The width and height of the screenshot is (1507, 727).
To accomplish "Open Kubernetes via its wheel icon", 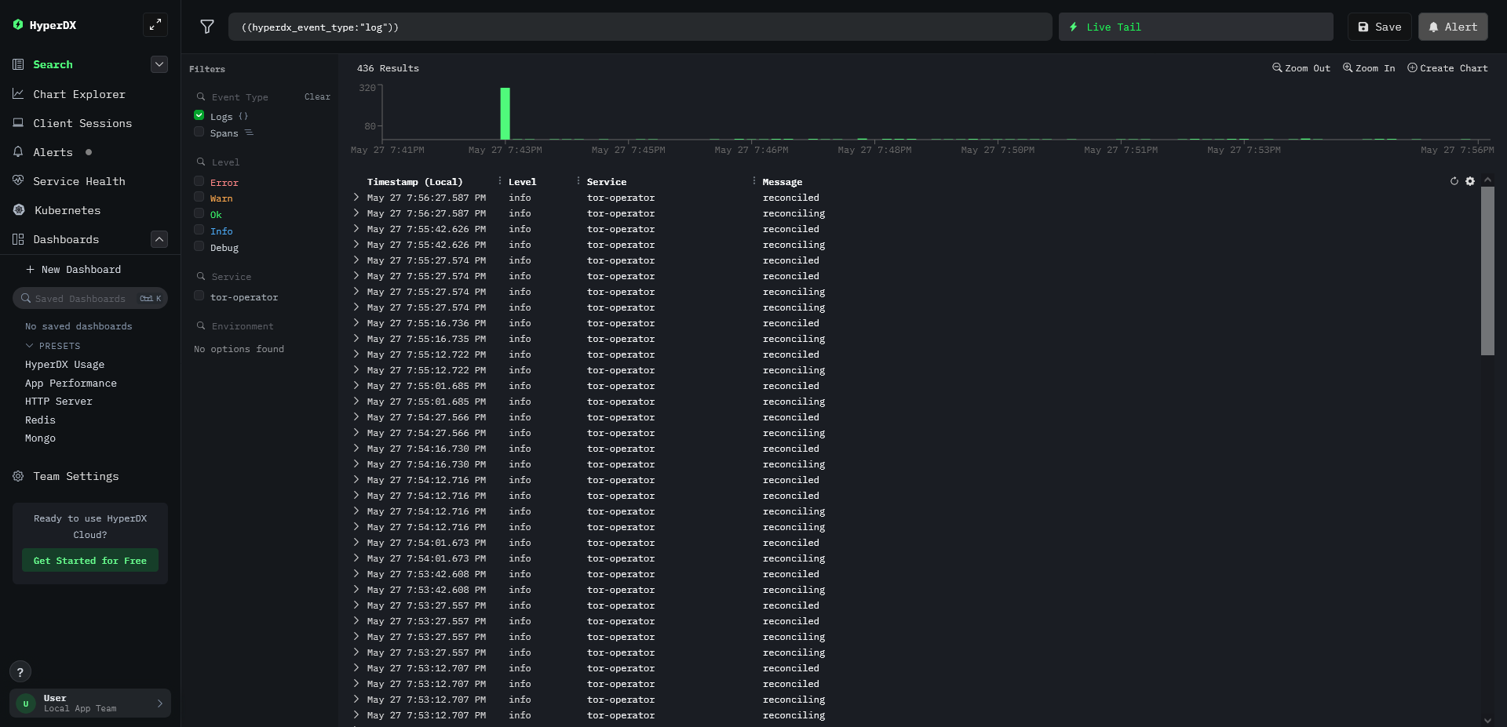I will point(19,210).
